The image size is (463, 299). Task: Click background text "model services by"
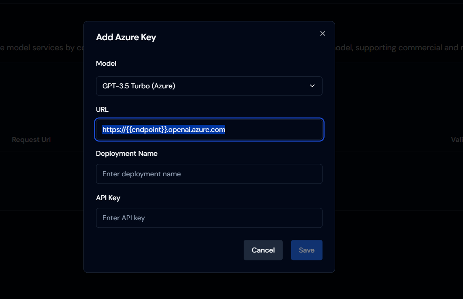pyautogui.click(x=41, y=48)
